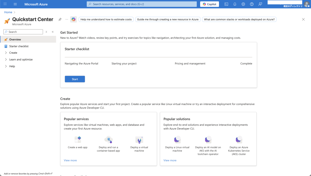Click the Starter checklist progress bar

click(158, 57)
